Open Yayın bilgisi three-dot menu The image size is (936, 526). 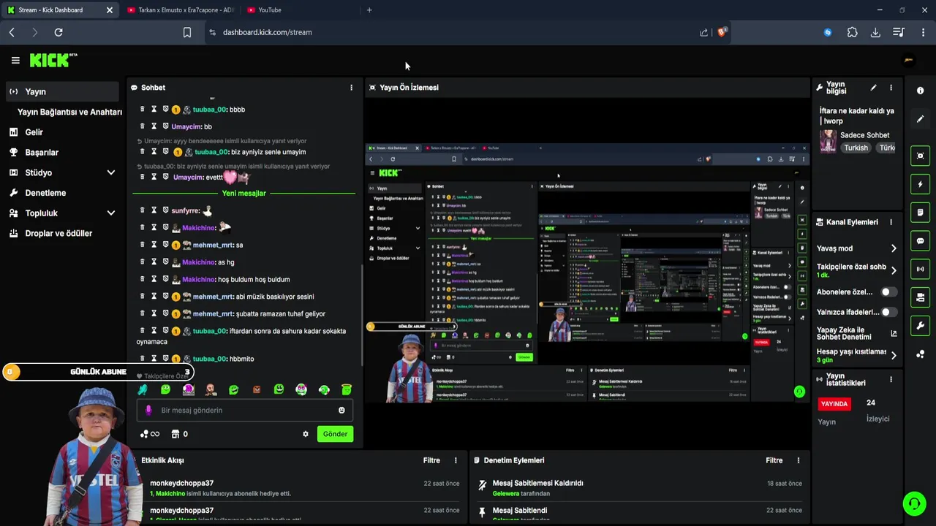891,88
